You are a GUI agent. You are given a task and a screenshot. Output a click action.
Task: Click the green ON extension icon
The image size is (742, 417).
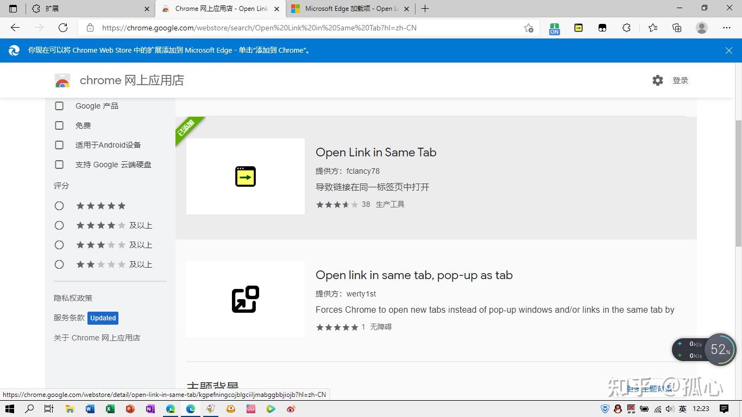tap(554, 28)
